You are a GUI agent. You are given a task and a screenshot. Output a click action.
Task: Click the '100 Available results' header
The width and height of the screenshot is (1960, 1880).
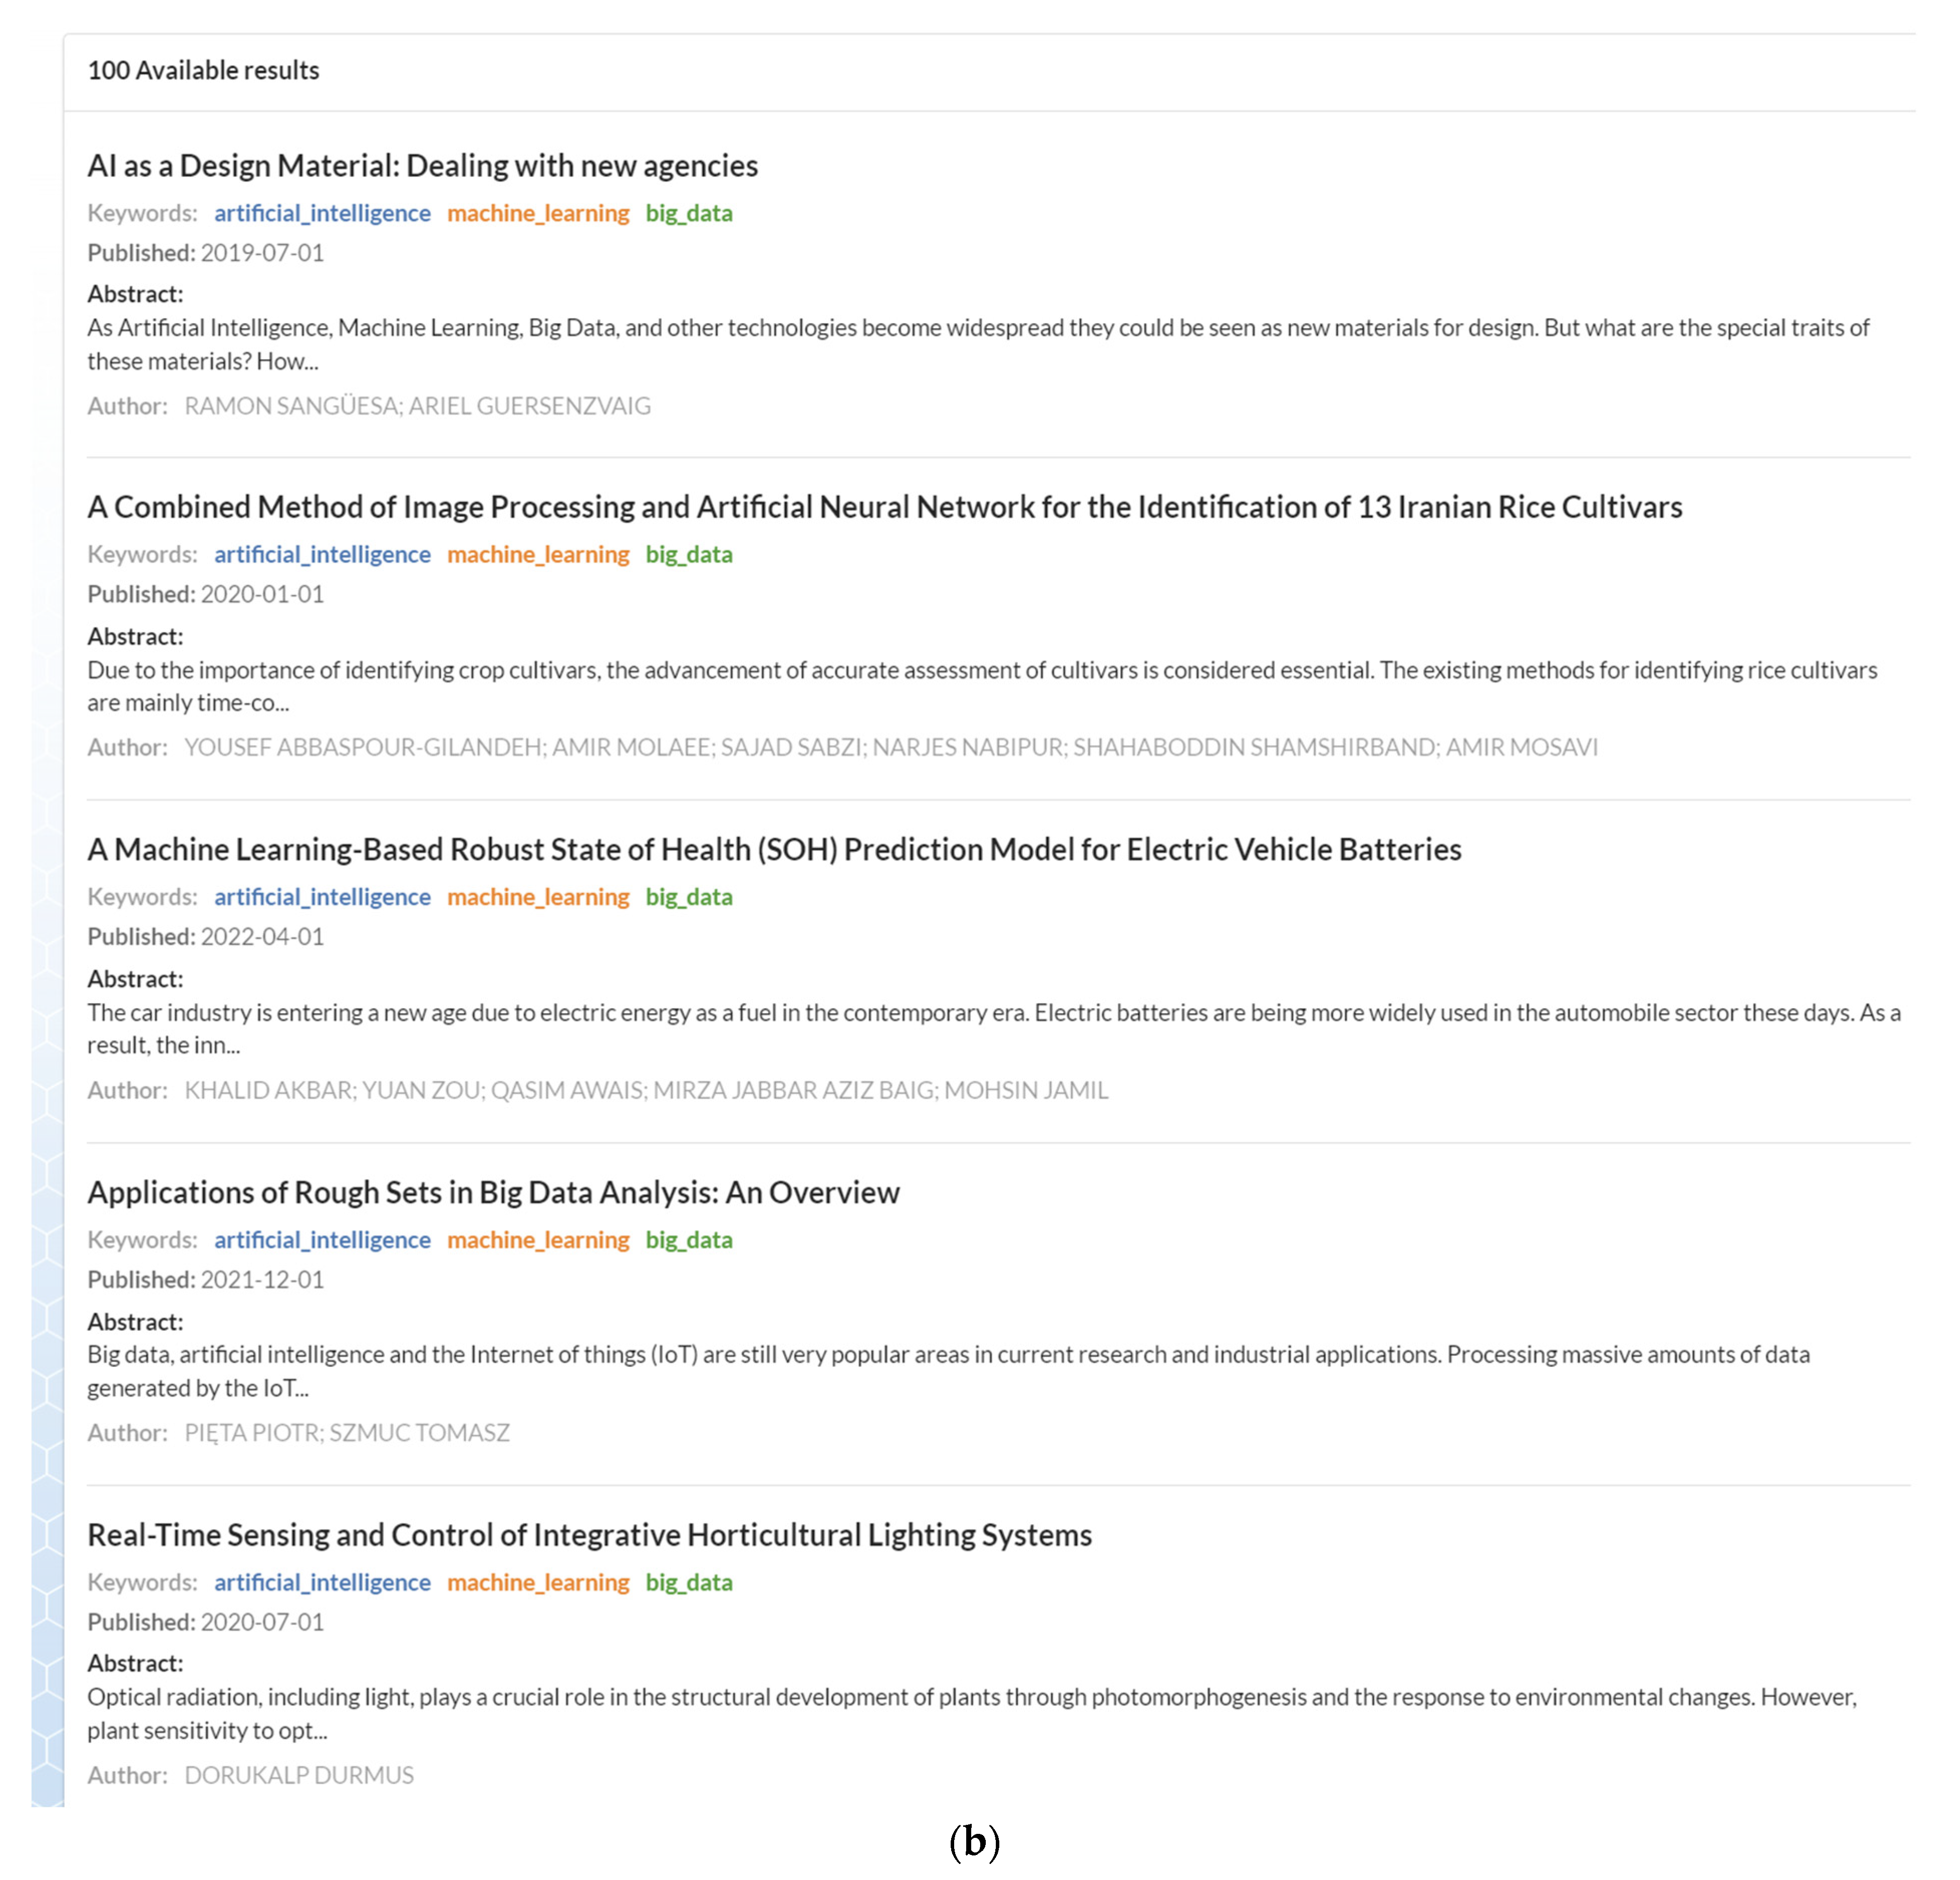pyautogui.click(x=203, y=71)
